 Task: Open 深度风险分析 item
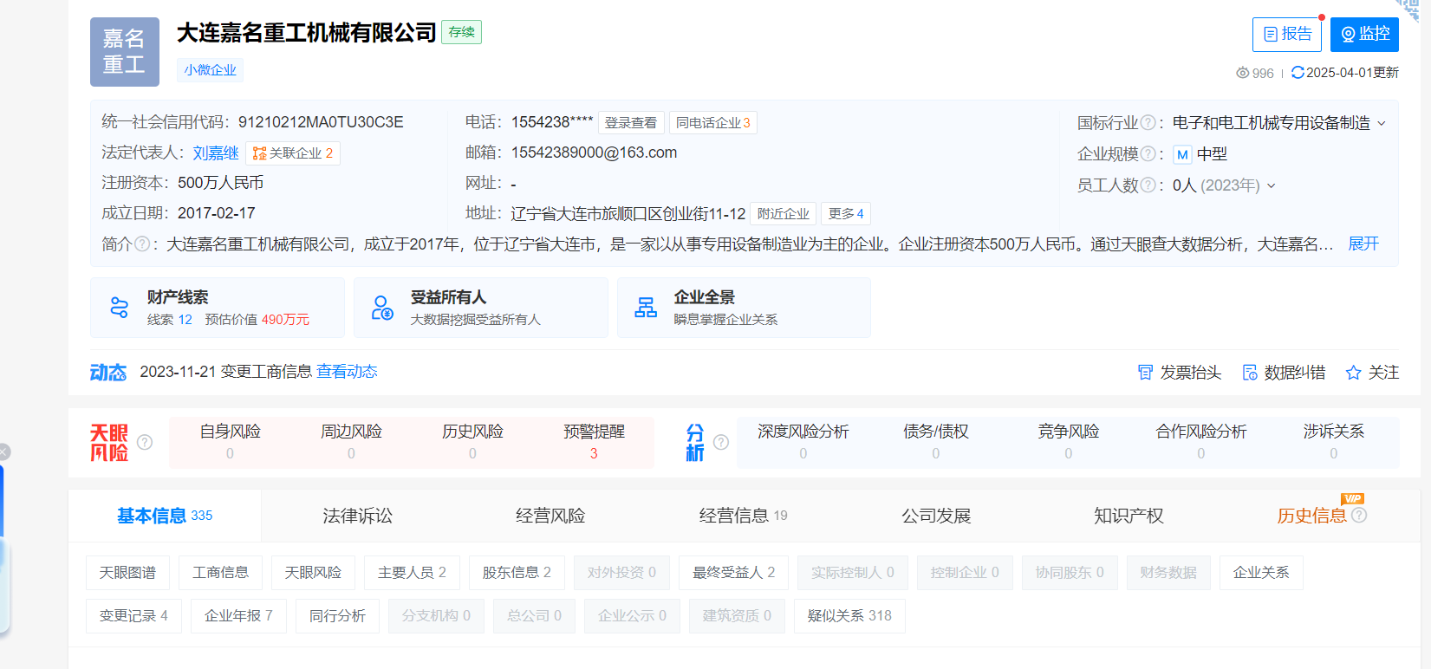(803, 442)
